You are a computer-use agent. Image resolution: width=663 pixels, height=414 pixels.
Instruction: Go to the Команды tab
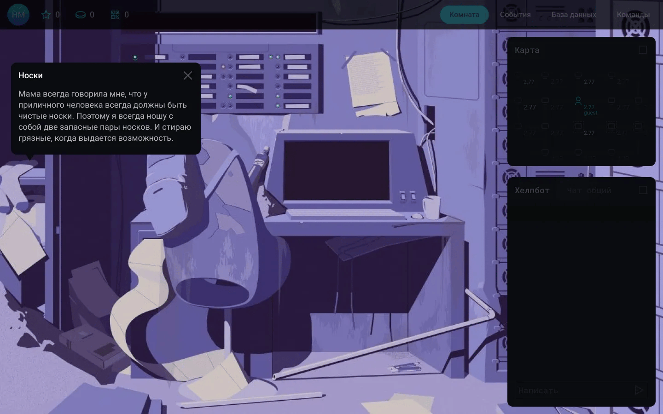(633, 15)
